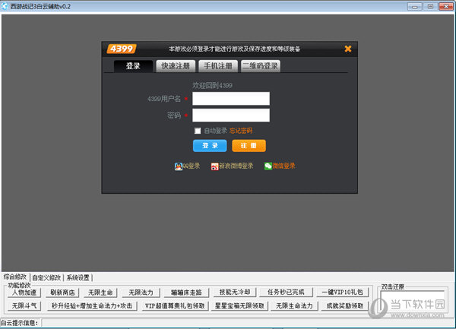Viewport: 456px width, 329px height.
Task: Select the 登录 tab in dialog
Action: click(x=133, y=66)
